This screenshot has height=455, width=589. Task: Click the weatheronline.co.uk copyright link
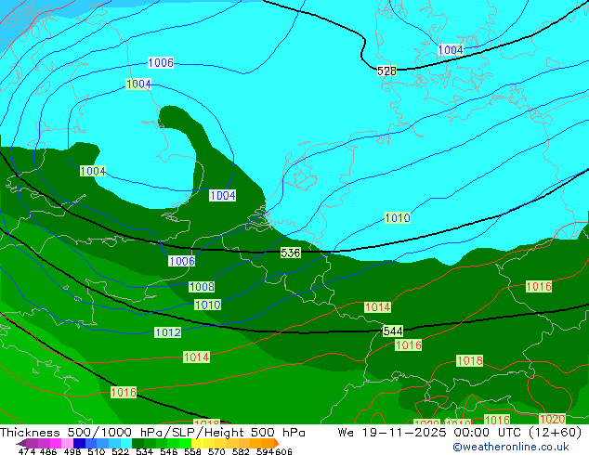click(x=511, y=447)
